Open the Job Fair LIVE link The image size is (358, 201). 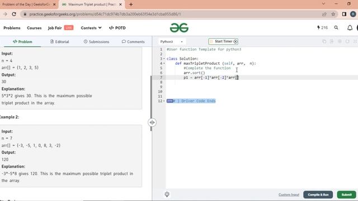(x=60, y=28)
